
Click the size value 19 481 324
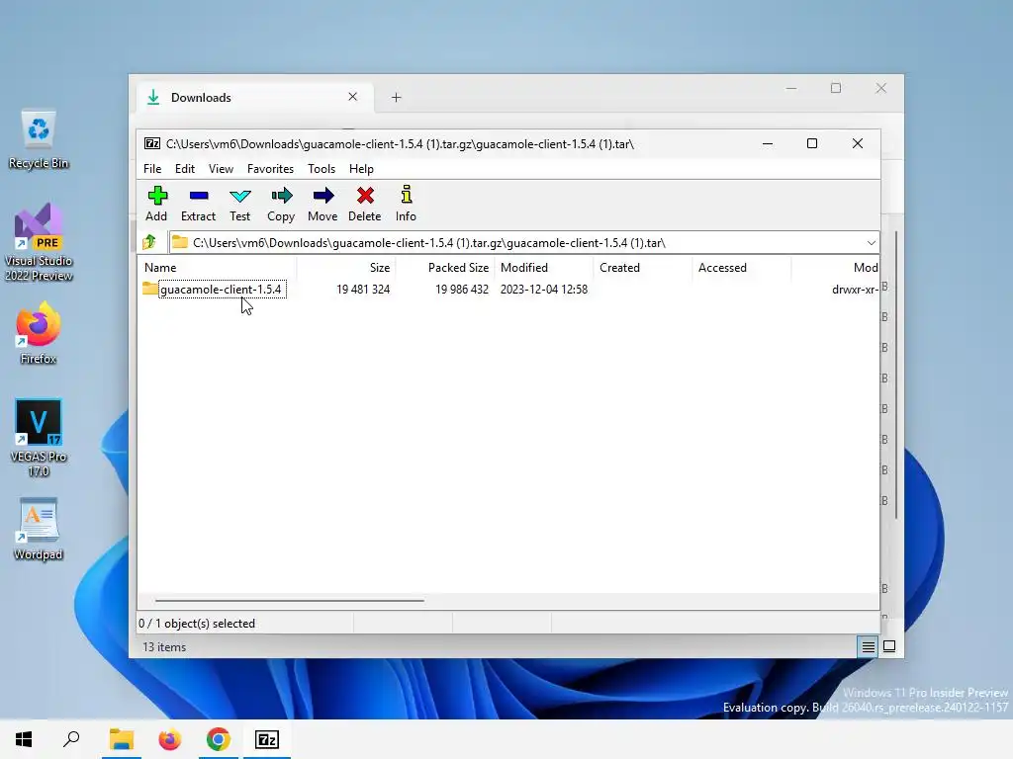[363, 290]
